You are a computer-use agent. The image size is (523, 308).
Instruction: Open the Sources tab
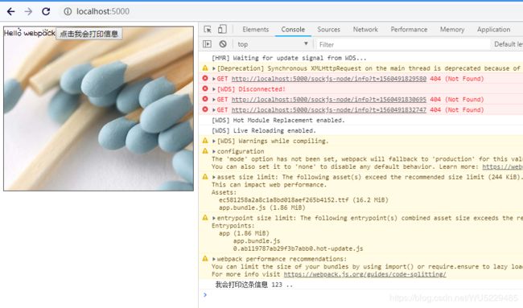pyautogui.click(x=328, y=30)
